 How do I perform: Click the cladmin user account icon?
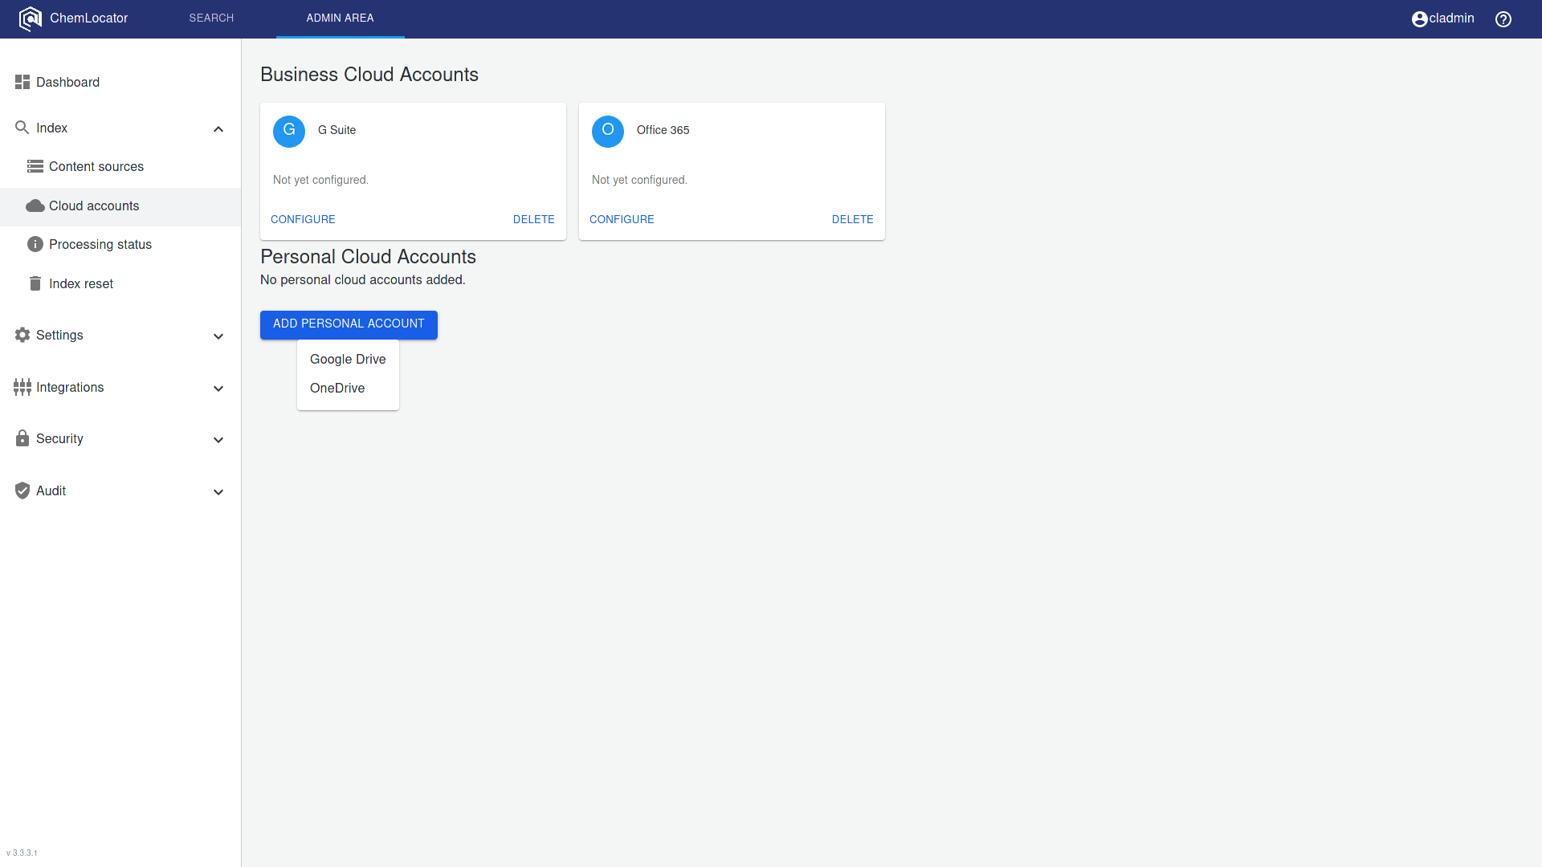[1419, 19]
